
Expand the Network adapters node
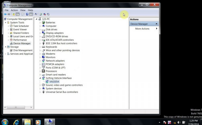coord(40,61)
